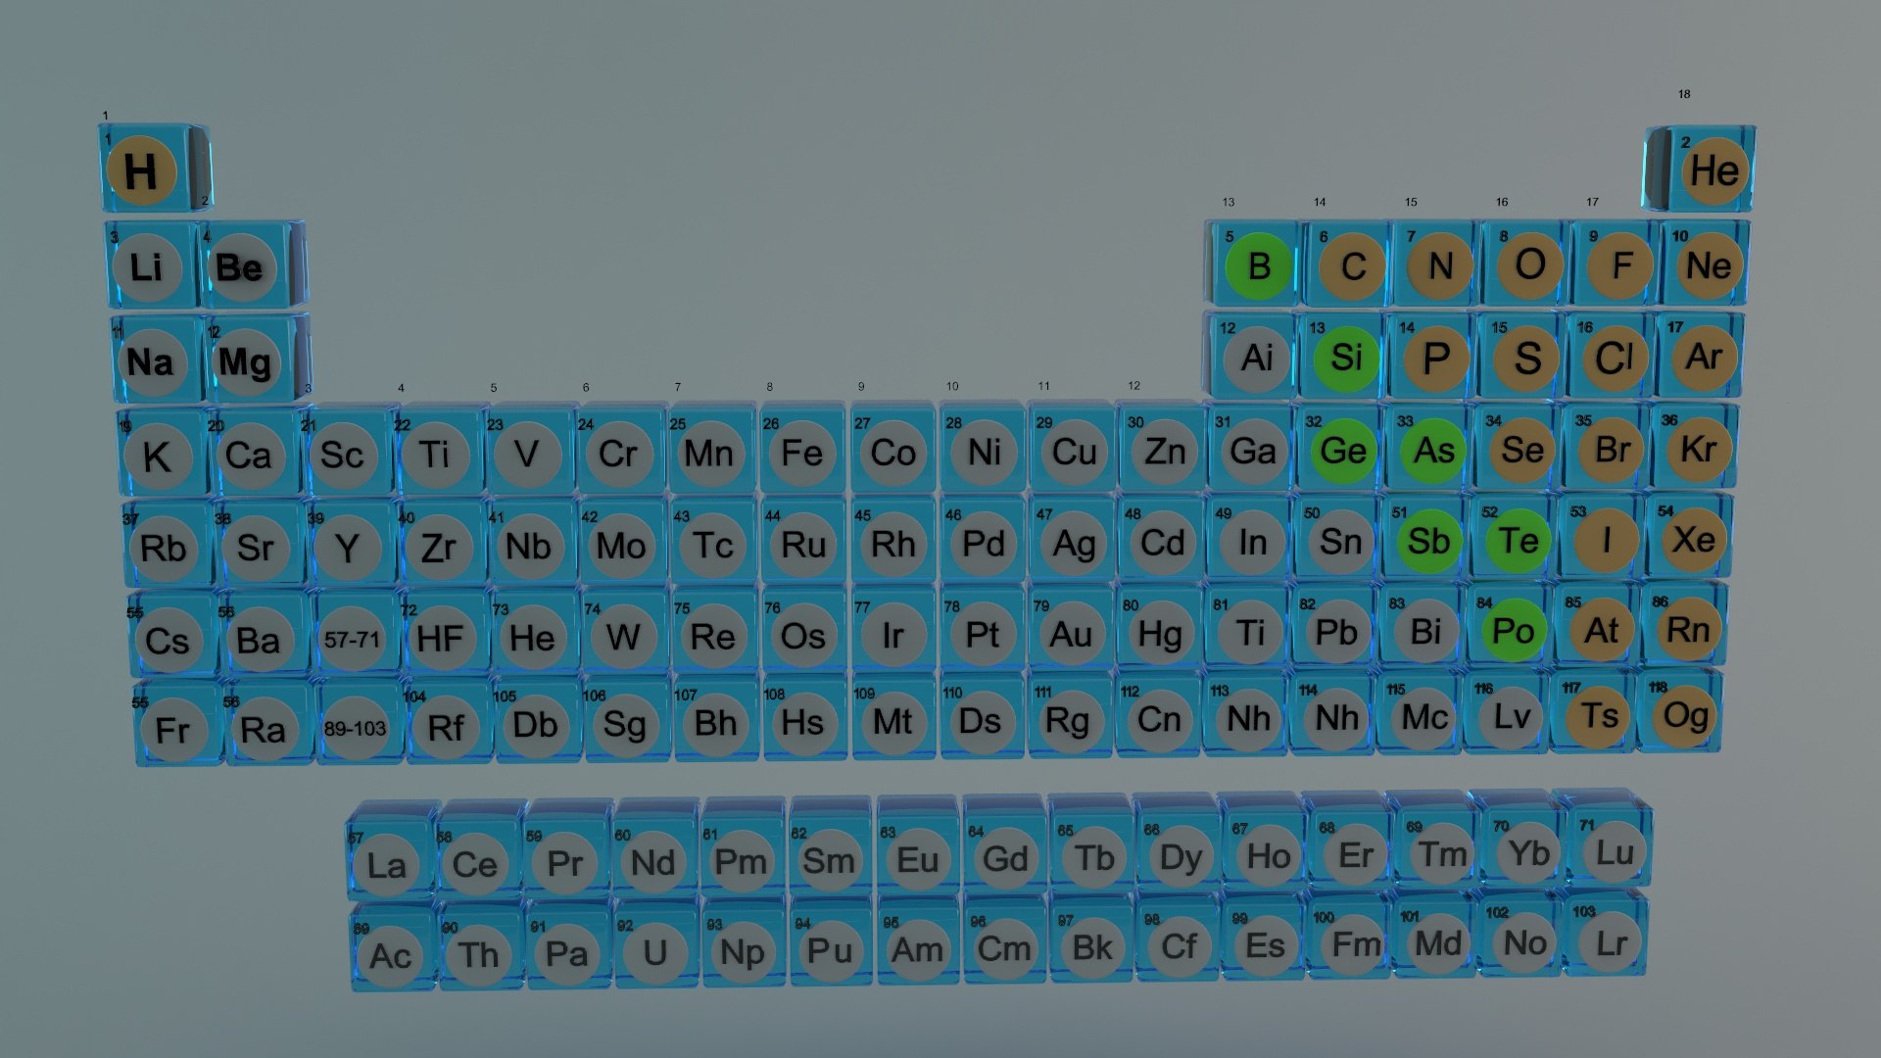Choose the Chlorine Cl element tile
The height and width of the screenshot is (1058, 1881).
point(1612,356)
